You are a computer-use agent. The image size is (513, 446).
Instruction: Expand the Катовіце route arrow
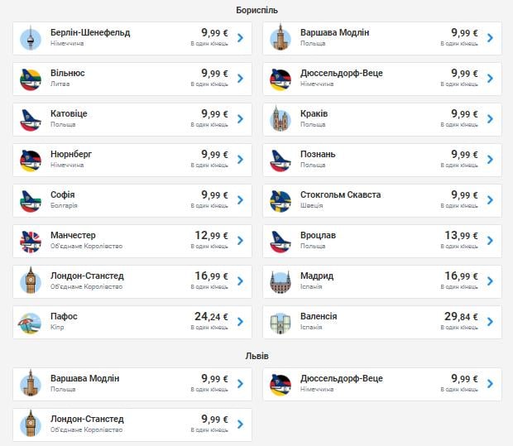click(240, 119)
